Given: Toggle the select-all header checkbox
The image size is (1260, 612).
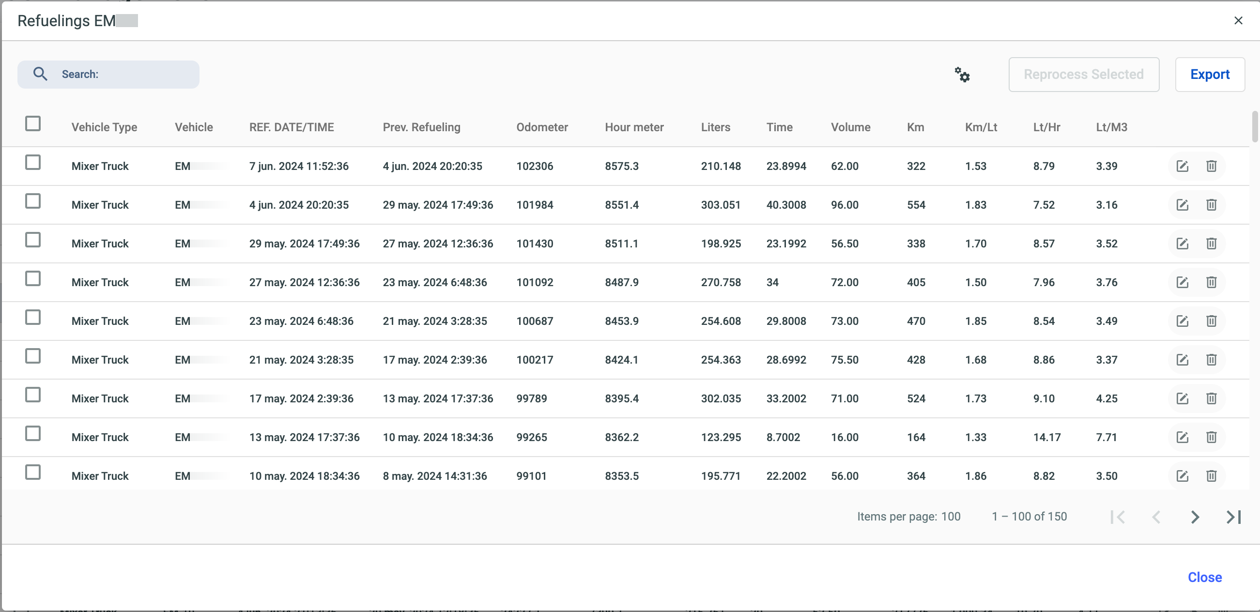Looking at the screenshot, I should 33,124.
